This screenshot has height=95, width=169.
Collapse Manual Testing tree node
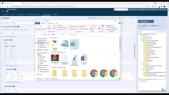[x=140, y=39]
